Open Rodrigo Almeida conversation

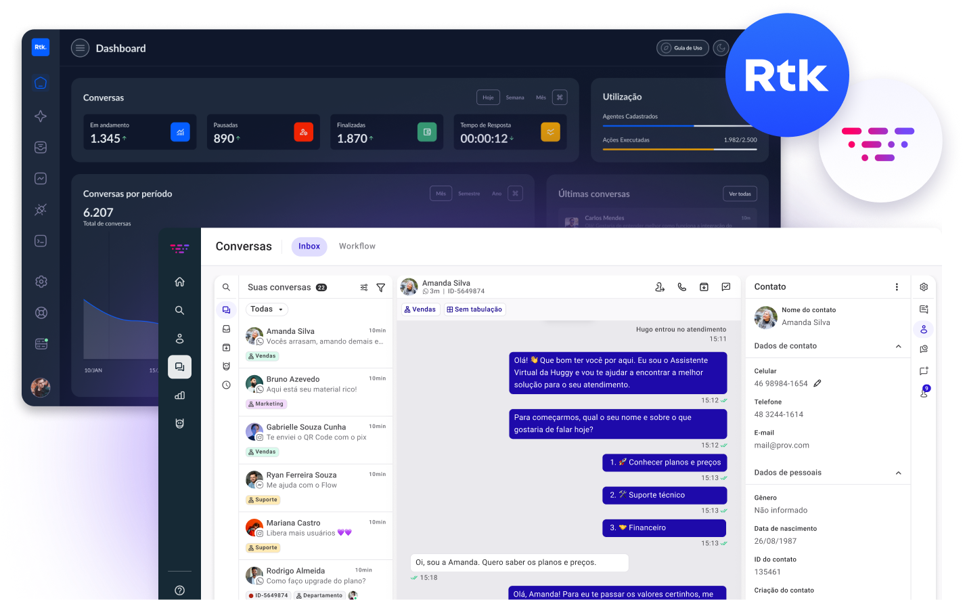pos(315,580)
